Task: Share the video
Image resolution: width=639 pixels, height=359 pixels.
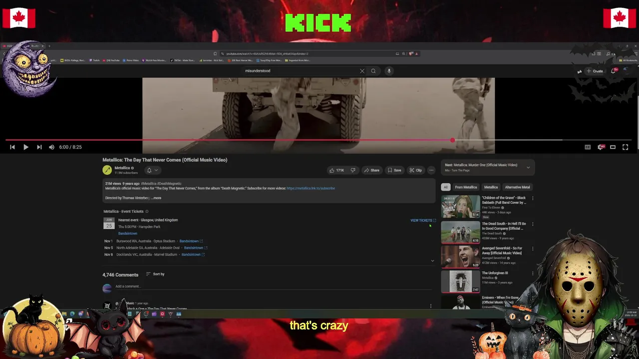Action: point(371,170)
